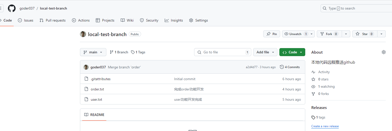Switch to the Projects tab
The image size is (392, 131).
pos(105,21)
